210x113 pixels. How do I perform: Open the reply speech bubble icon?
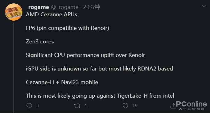(29, 106)
